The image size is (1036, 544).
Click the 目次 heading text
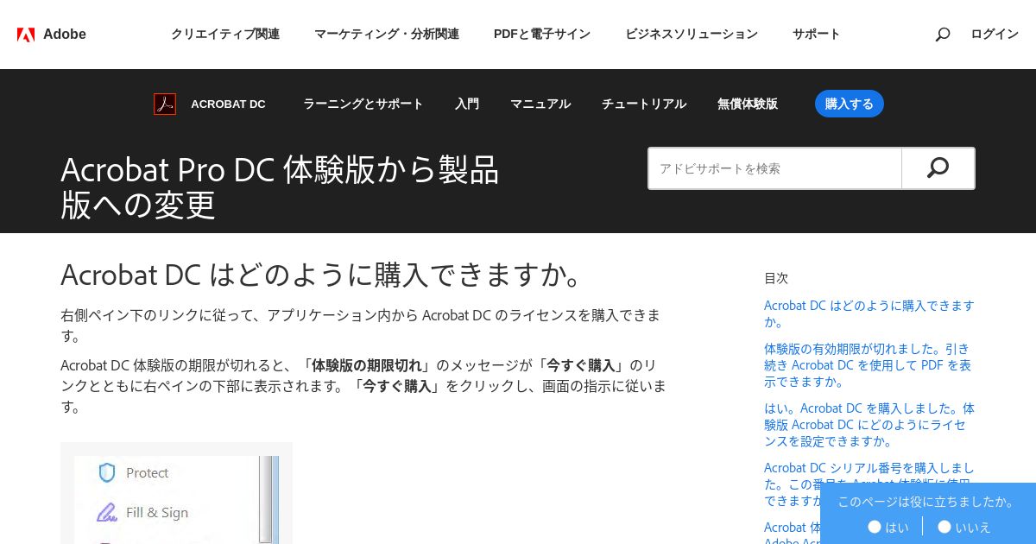(x=776, y=278)
